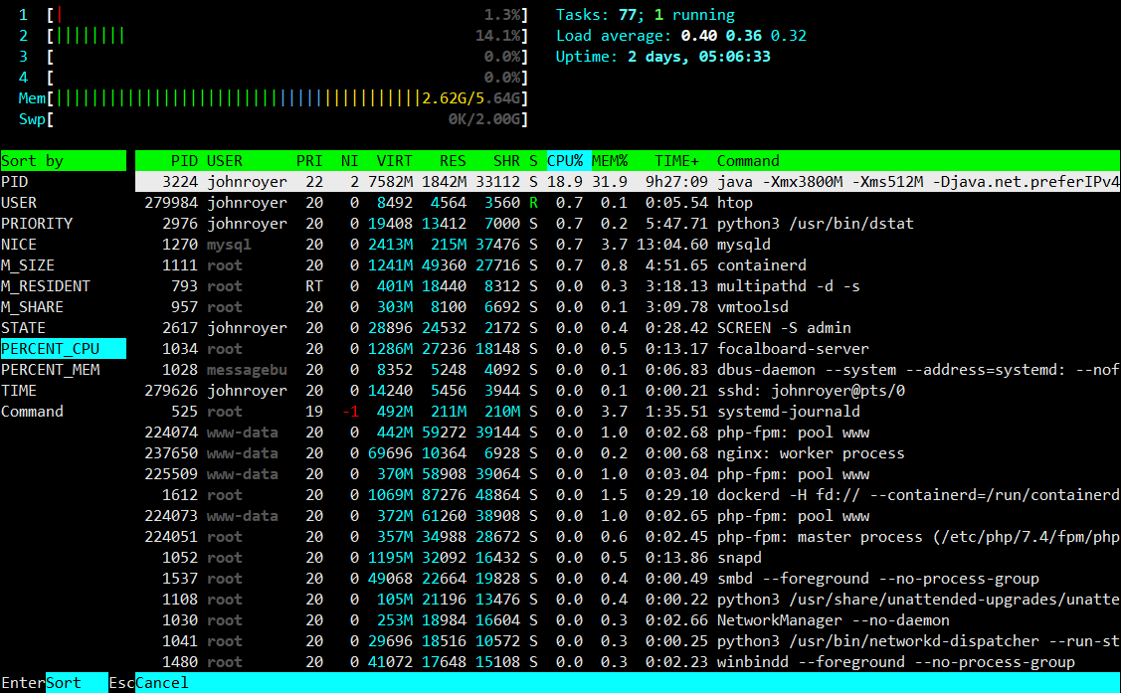Select the networkd-dispatcher python3 process row
Image resolution: width=1121 pixels, height=693 pixels.
pyautogui.click(x=628, y=641)
